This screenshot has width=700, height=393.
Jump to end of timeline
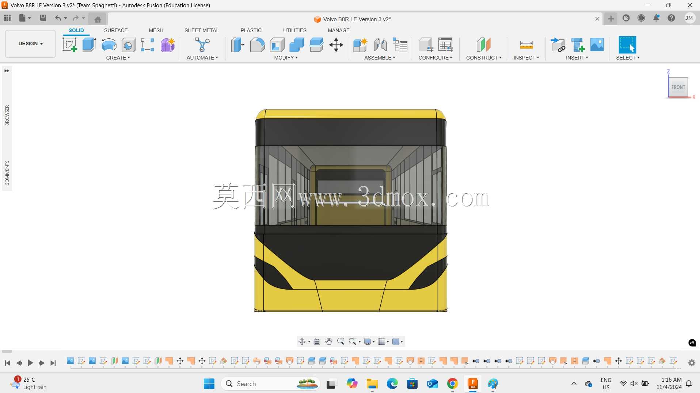(53, 363)
